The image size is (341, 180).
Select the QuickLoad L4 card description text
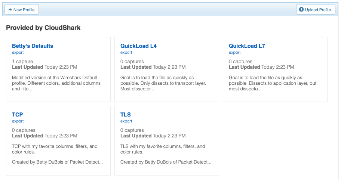[163, 83]
